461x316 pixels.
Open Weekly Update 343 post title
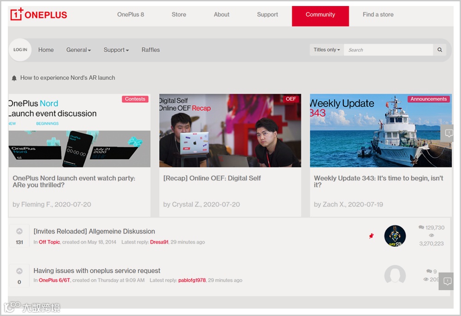378,182
